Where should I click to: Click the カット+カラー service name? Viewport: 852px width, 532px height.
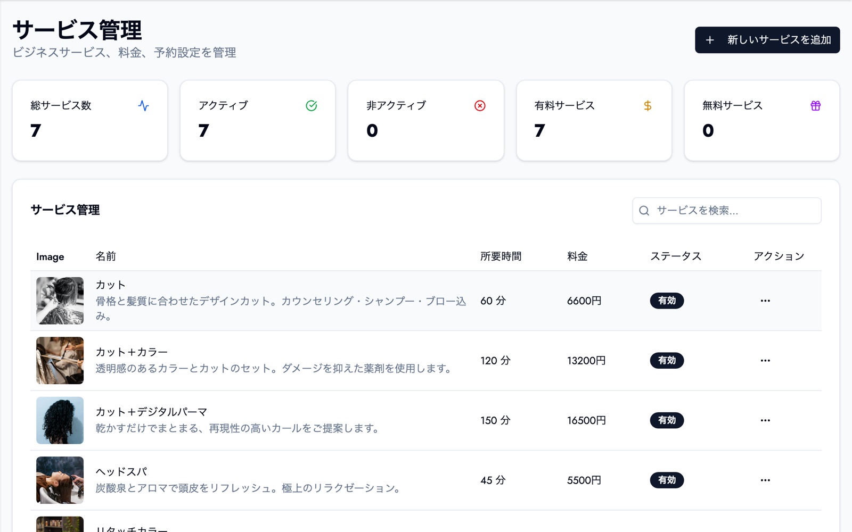pyautogui.click(x=132, y=352)
